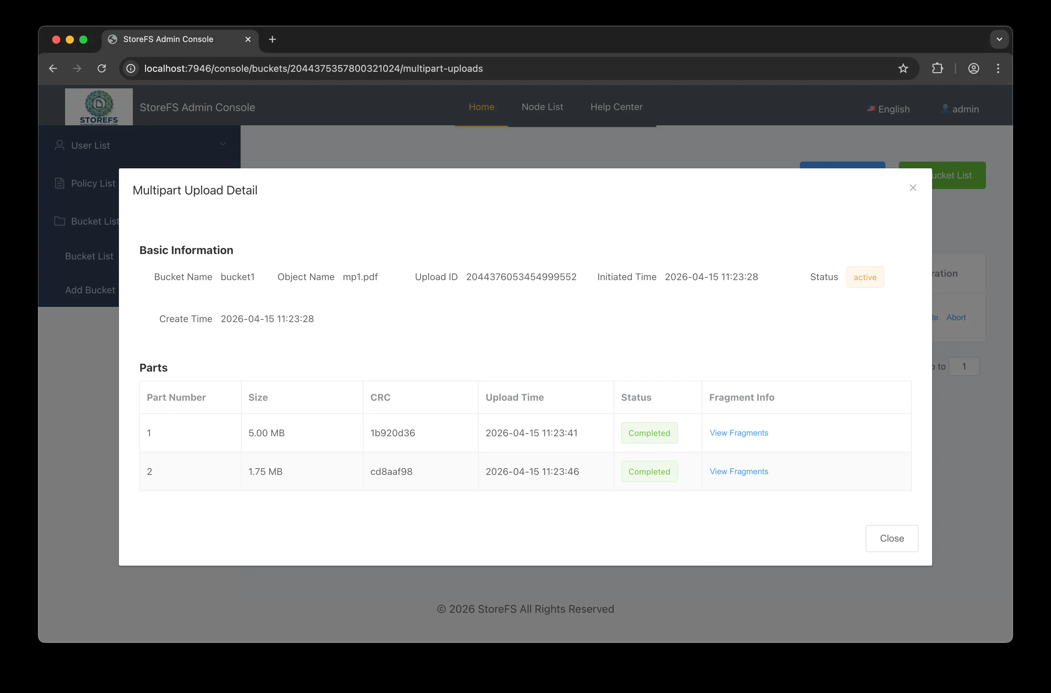Screen dimensions: 1051x693
Task: Open the Bucket List submenu item
Action: coord(89,256)
